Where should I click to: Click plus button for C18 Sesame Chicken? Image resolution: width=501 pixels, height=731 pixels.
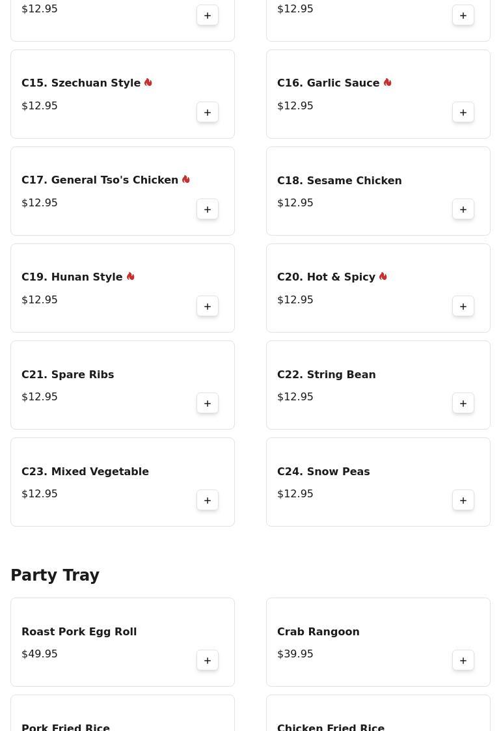click(x=463, y=210)
